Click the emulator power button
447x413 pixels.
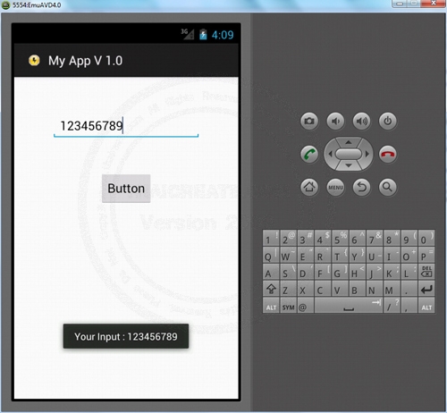coord(387,121)
